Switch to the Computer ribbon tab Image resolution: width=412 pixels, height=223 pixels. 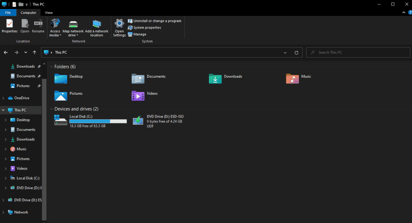coord(28,12)
